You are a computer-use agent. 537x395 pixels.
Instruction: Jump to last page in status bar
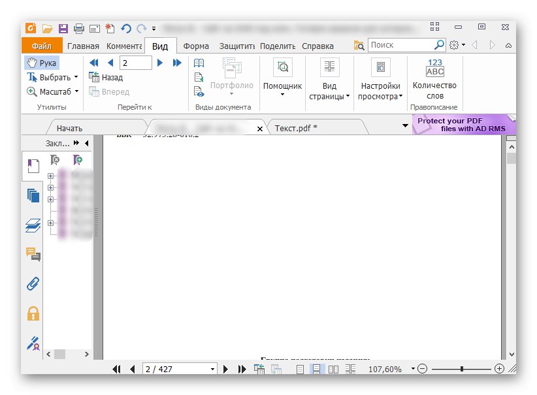pyautogui.click(x=242, y=369)
